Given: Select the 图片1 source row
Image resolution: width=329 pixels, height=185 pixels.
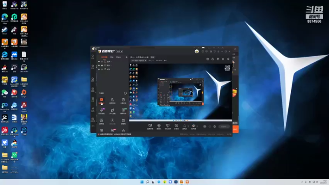Looking at the screenshot, I should click(x=113, y=65).
